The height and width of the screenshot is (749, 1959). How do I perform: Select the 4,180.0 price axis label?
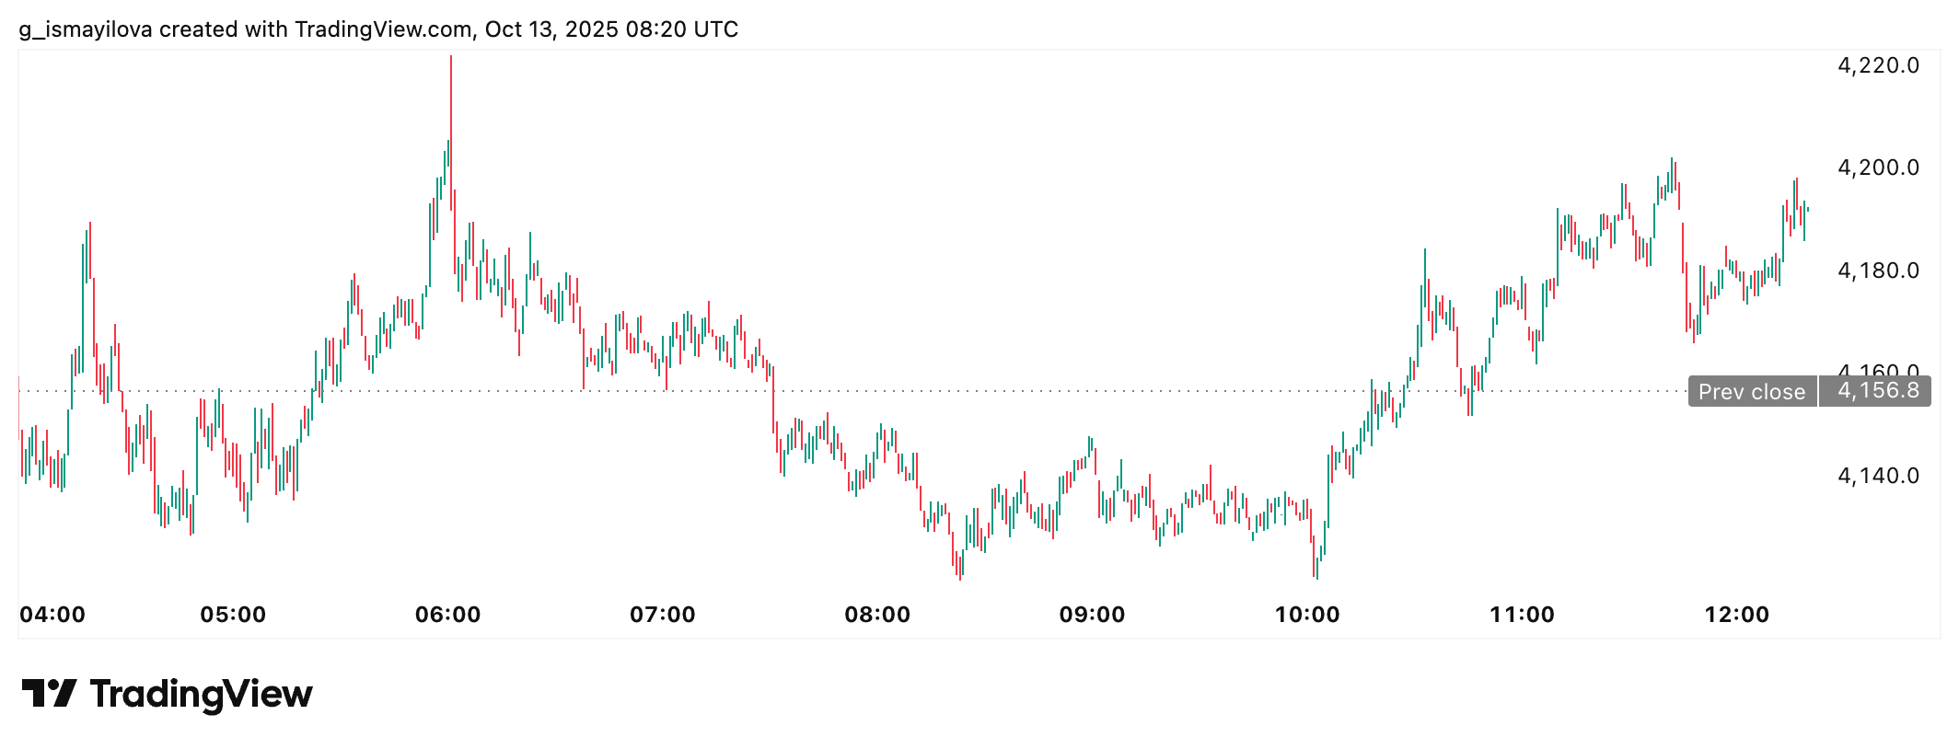[1878, 271]
